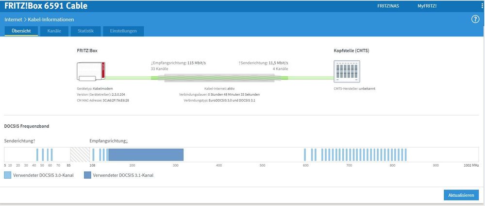The width and height of the screenshot is (485, 206).
Task: Select the Übersicht tab
Action: point(21,31)
